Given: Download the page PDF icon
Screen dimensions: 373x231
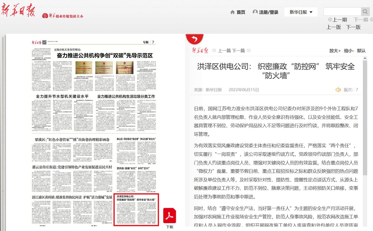Looking at the screenshot, I should pos(169,216).
